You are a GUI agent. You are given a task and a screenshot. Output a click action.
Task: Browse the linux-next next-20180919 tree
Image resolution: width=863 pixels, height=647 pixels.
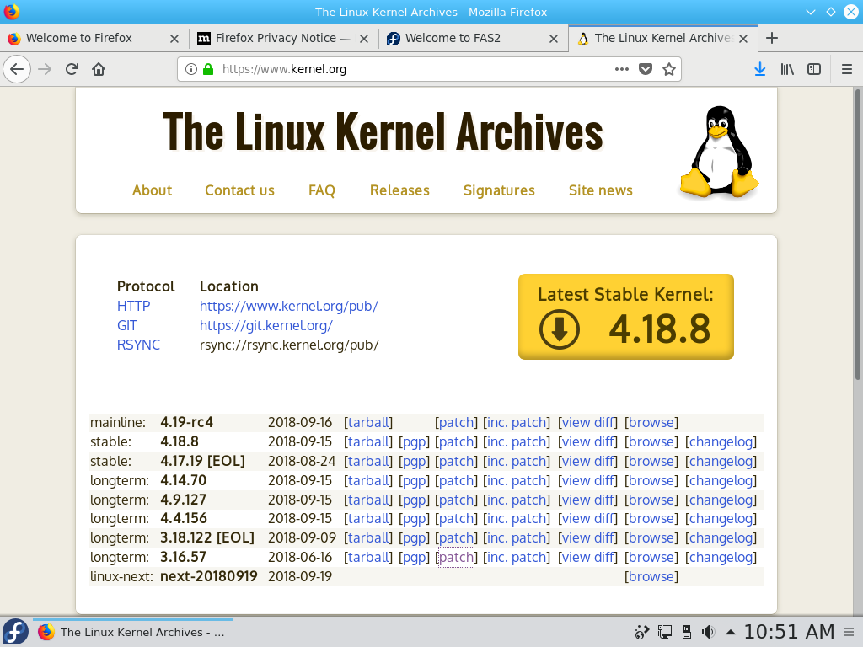651,576
